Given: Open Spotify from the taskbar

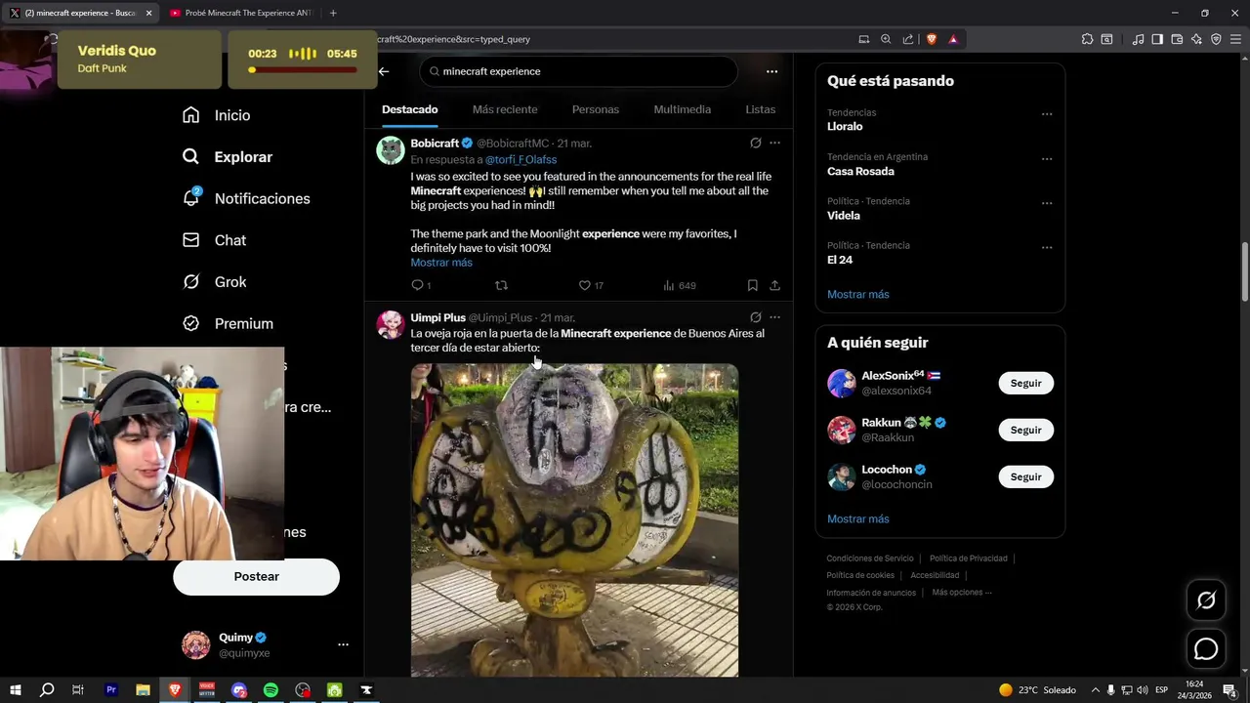Looking at the screenshot, I should [x=271, y=690].
